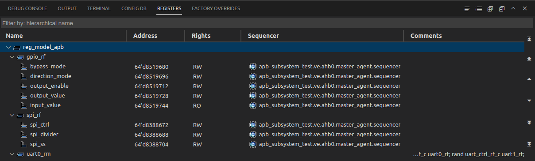This screenshot has height=161, width=535.
Task: Click the uart0_rm comment text
Action: pyautogui.click(x=469, y=154)
